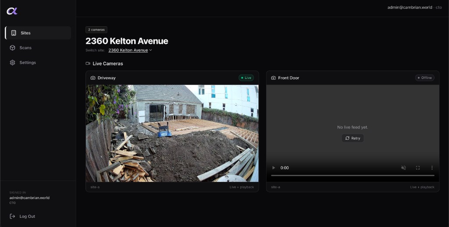Click the 0:00 time in player
Image resolution: width=449 pixels, height=227 pixels.
tap(285, 168)
